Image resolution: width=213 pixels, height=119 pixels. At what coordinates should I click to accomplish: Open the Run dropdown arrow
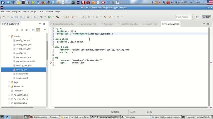coord(53,17)
